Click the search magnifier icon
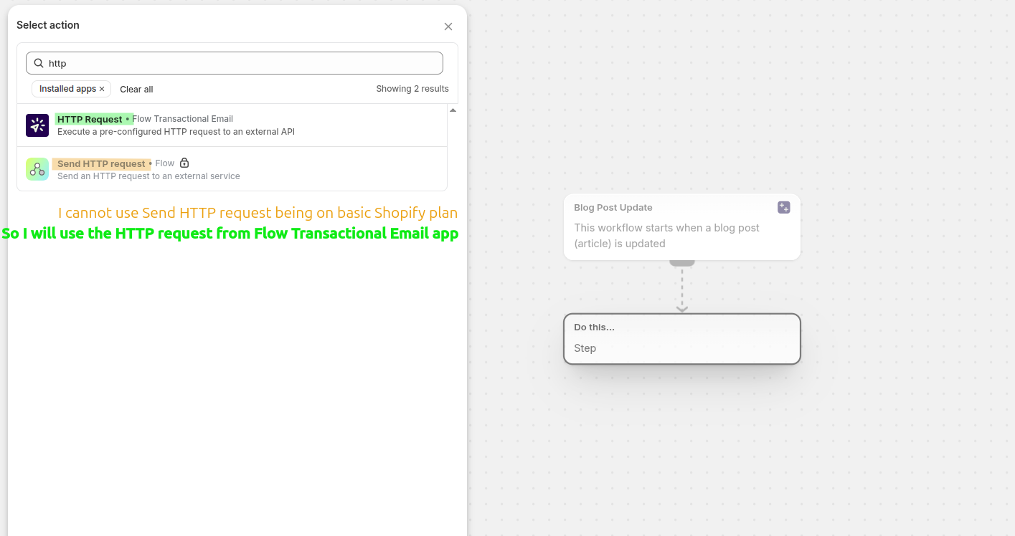Image resolution: width=1015 pixels, height=536 pixels. (39, 63)
